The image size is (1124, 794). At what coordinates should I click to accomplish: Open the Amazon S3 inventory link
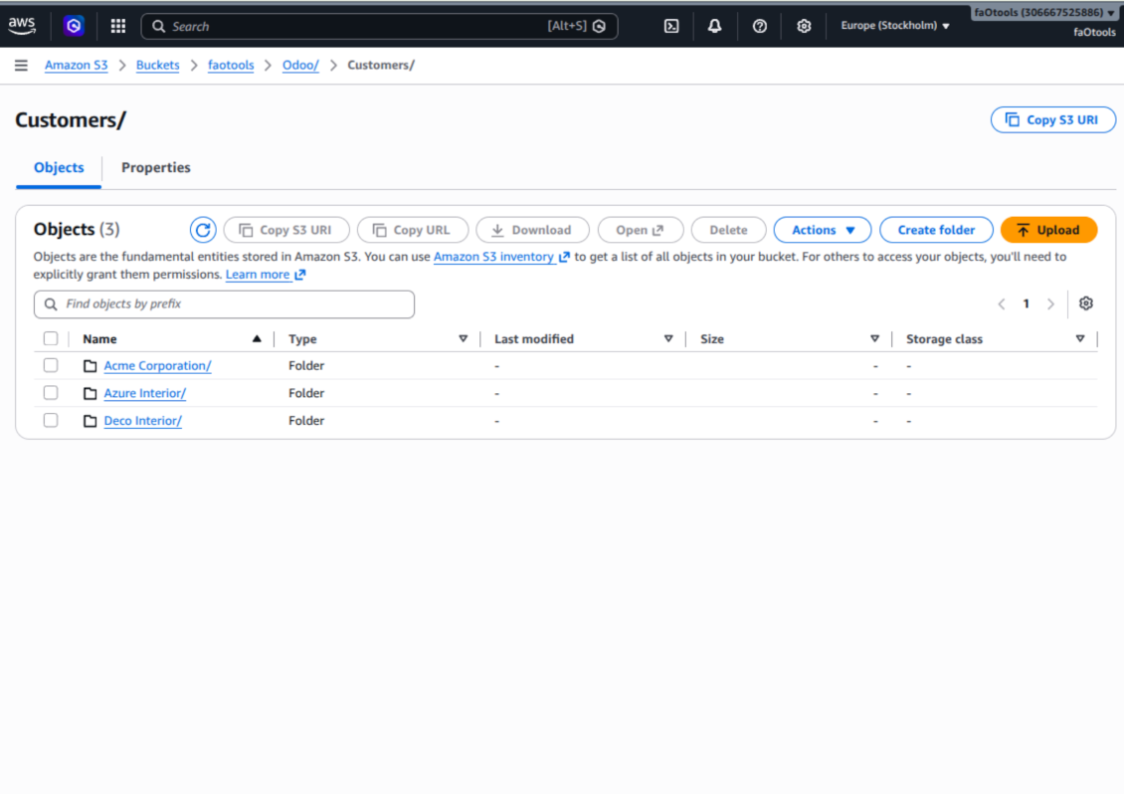coord(493,257)
